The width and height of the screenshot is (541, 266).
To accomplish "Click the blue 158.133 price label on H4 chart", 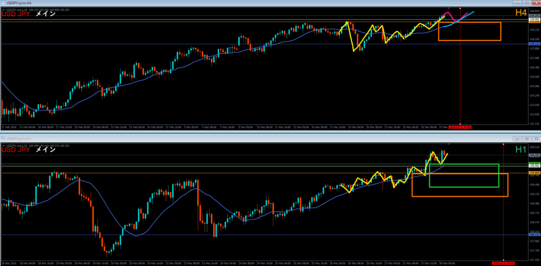I will (x=533, y=44).
